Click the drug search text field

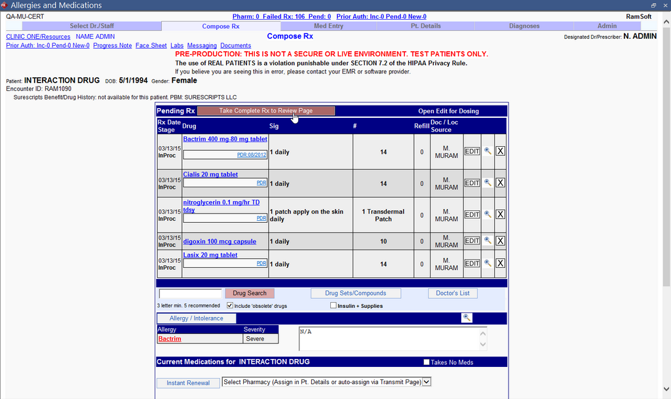[191, 294]
